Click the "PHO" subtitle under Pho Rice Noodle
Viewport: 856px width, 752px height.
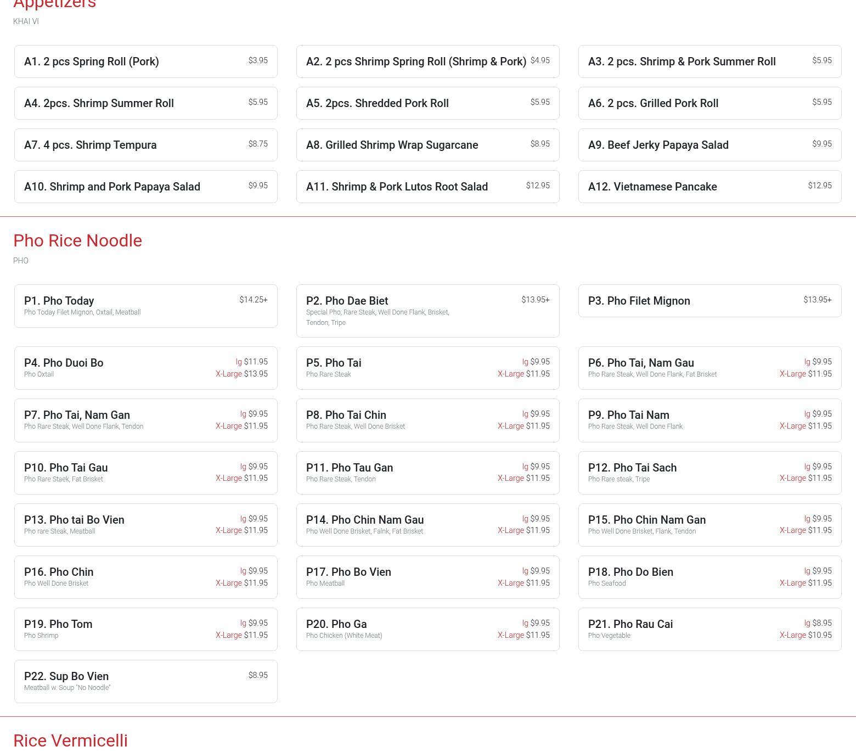tap(21, 261)
